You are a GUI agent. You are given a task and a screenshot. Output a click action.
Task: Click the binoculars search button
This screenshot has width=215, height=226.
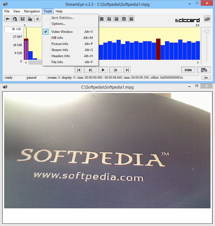pyautogui.click(x=204, y=70)
